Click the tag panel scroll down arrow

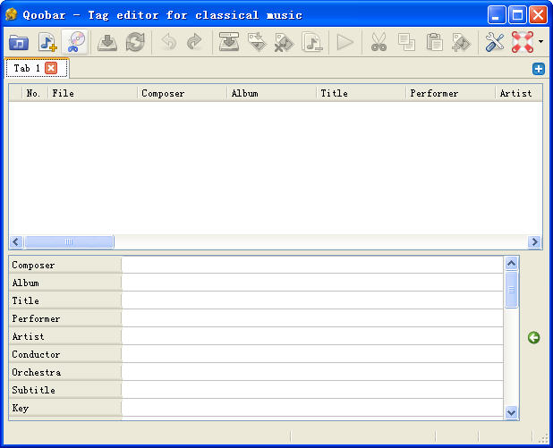coord(511,412)
